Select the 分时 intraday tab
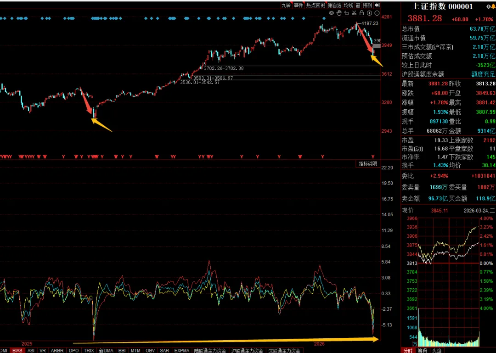The height and width of the screenshot is (353, 496). [x=408, y=350]
